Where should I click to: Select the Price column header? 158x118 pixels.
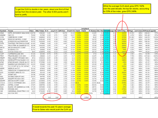point(32,31)
